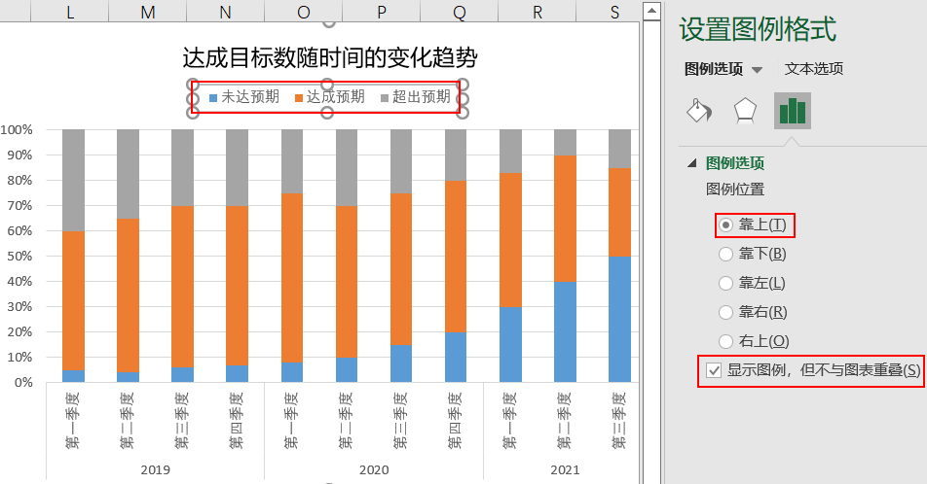Select column N header
The width and height of the screenshot is (927, 484).
(x=225, y=12)
